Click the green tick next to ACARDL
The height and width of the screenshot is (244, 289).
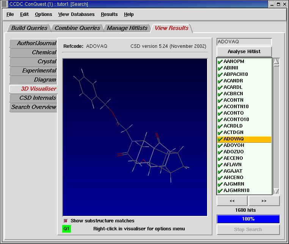[220, 87]
